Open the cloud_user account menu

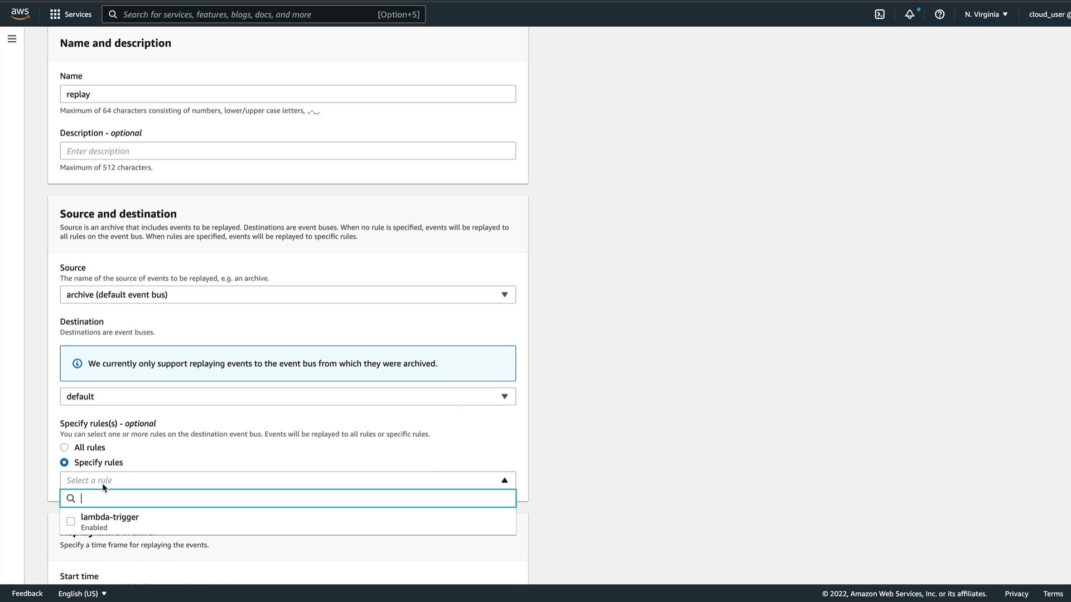(1049, 14)
